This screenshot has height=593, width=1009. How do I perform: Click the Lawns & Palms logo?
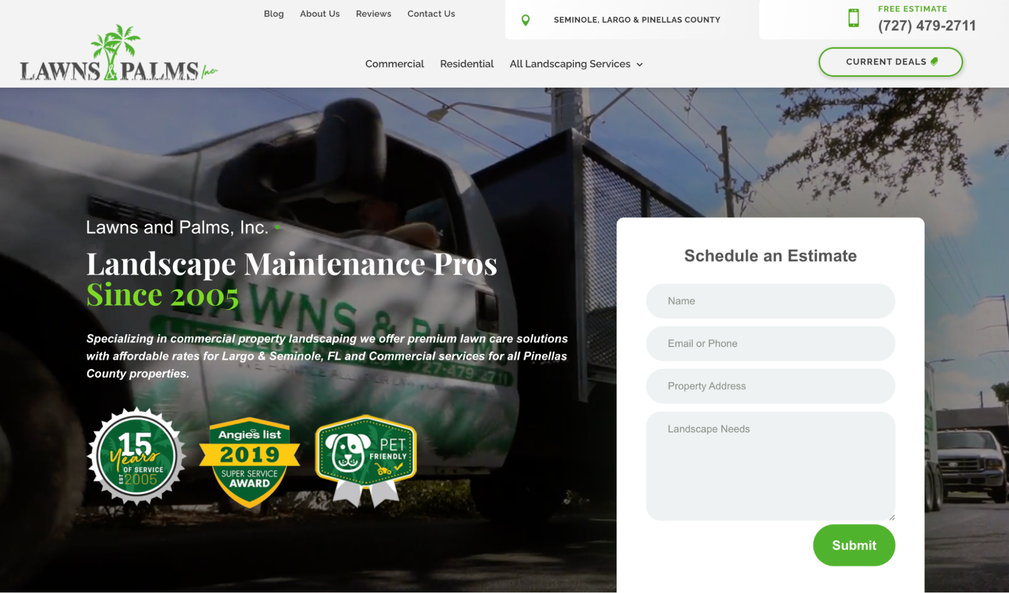pyautogui.click(x=119, y=54)
